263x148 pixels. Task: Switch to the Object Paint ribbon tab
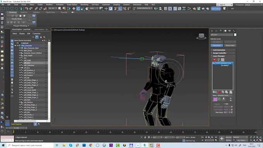pos(50,12)
